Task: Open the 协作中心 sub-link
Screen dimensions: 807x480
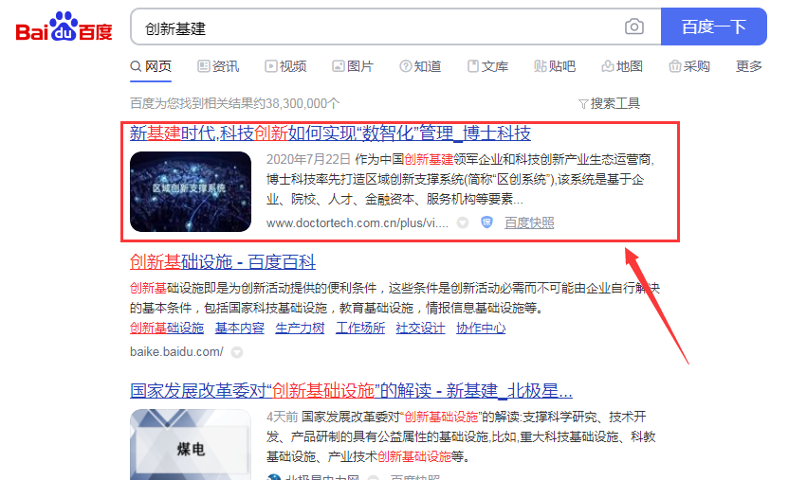Action: pyautogui.click(x=481, y=328)
